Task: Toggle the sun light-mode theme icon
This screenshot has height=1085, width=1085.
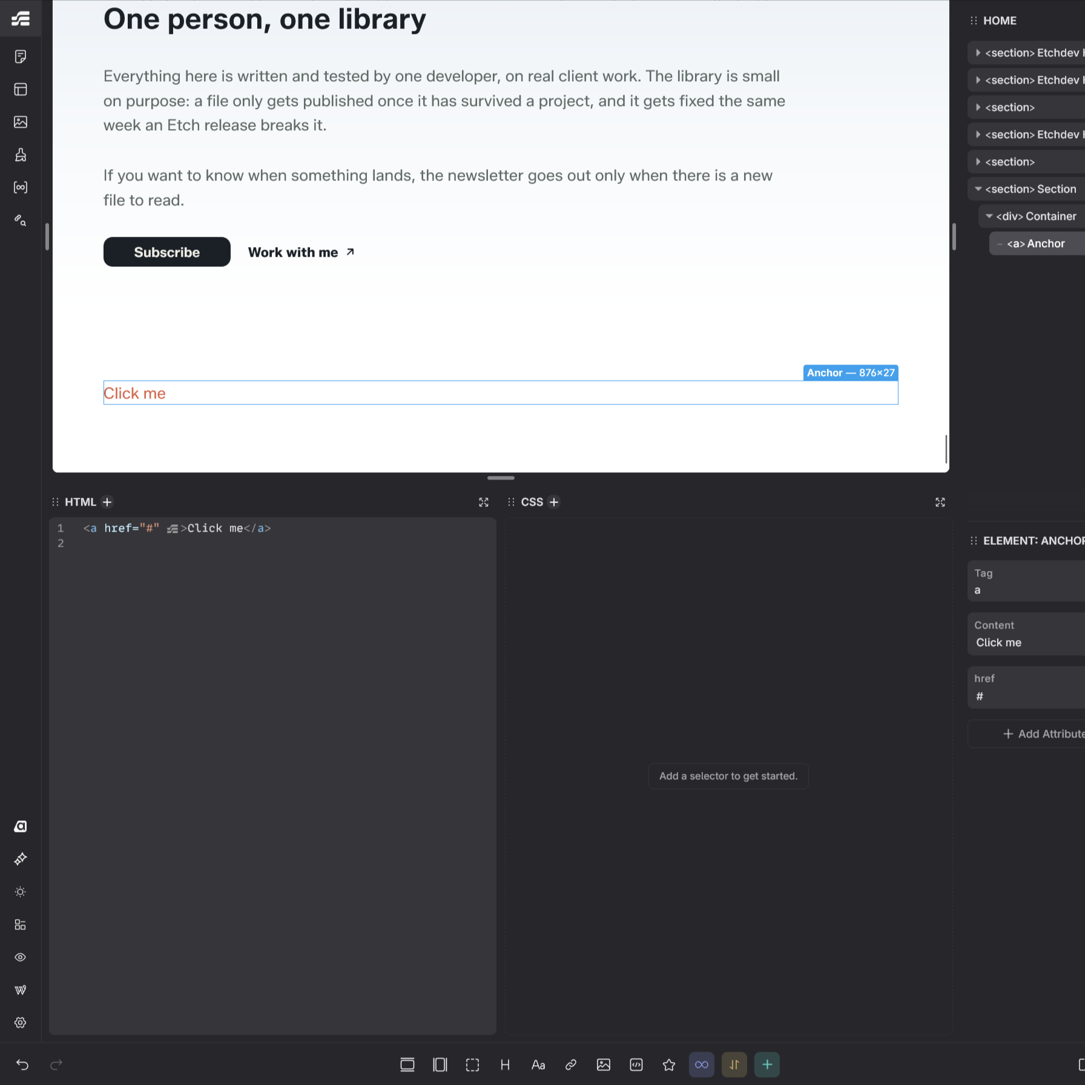Action: tap(21, 892)
